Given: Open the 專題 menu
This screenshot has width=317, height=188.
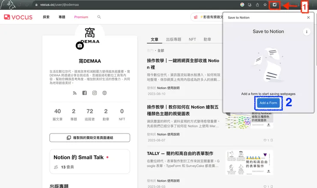Looking at the screenshot, I should pyautogui.click(x=62, y=17).
